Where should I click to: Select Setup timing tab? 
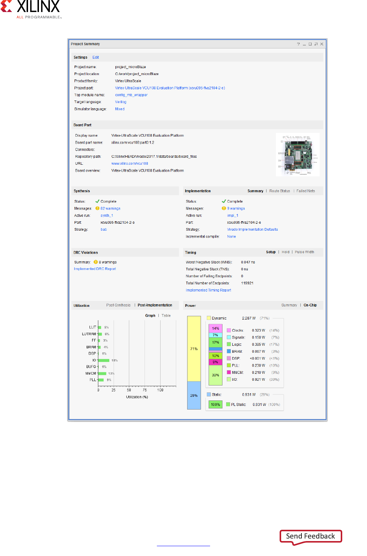271,252
